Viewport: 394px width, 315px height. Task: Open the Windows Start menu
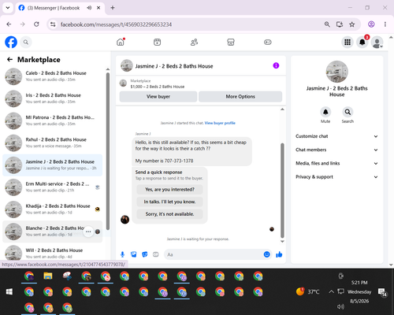pyautogui.click(x=9, y=291)
